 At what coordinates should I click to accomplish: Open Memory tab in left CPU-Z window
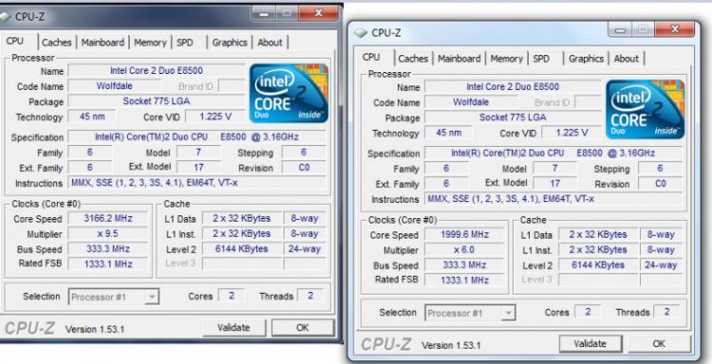click(150, 42)
